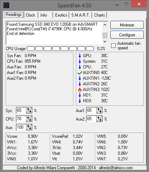Switch to the Readings tab

14,15
